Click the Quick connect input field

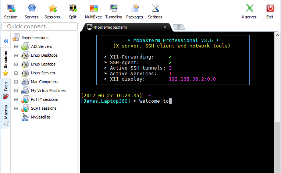(x=40, y=27)
